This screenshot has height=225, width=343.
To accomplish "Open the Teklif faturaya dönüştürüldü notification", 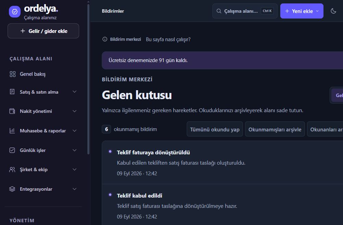I will [222, 163].
